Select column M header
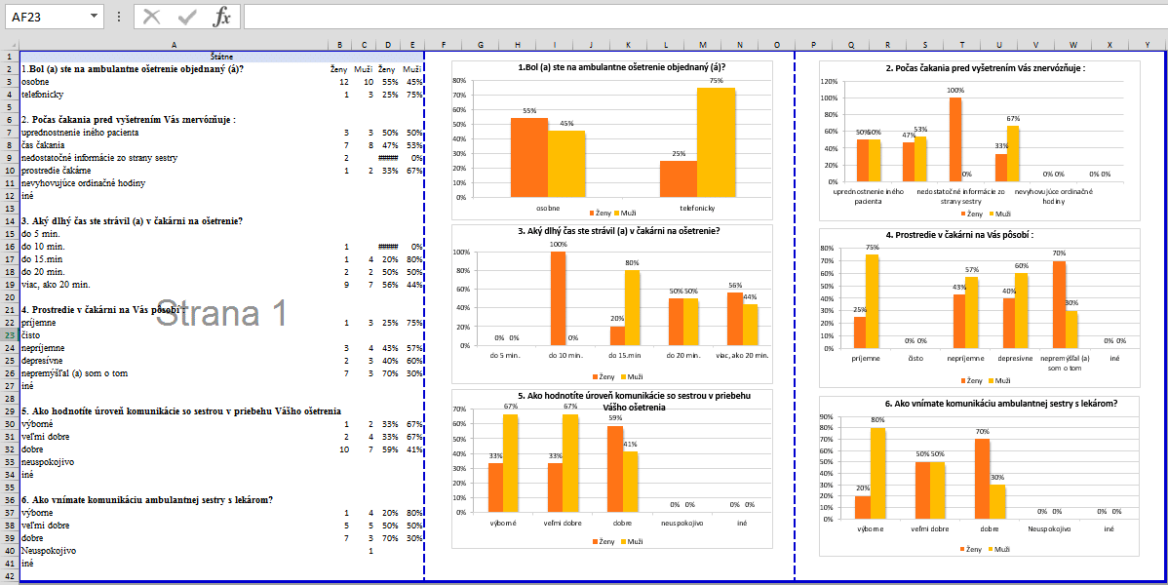 point(703,45)
